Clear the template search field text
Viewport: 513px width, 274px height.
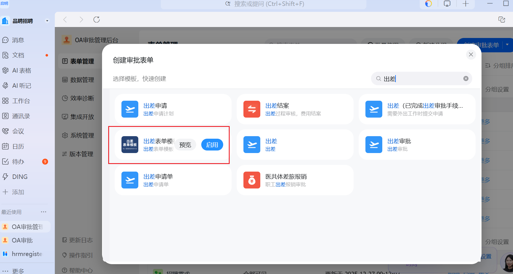(x=466, y=78)
